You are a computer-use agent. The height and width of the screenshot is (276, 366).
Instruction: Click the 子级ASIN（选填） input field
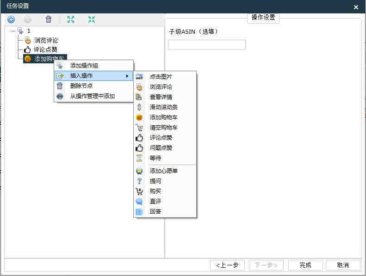[x=207, y=44]
